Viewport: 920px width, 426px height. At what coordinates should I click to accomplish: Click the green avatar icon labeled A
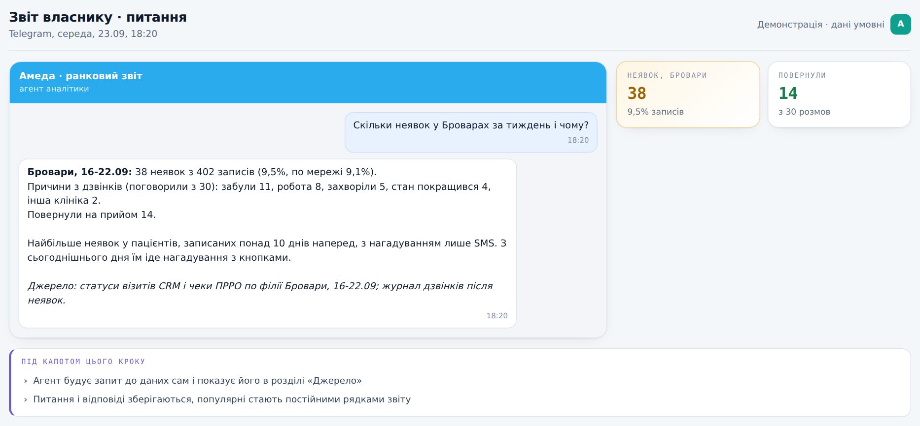pos(900,24)
